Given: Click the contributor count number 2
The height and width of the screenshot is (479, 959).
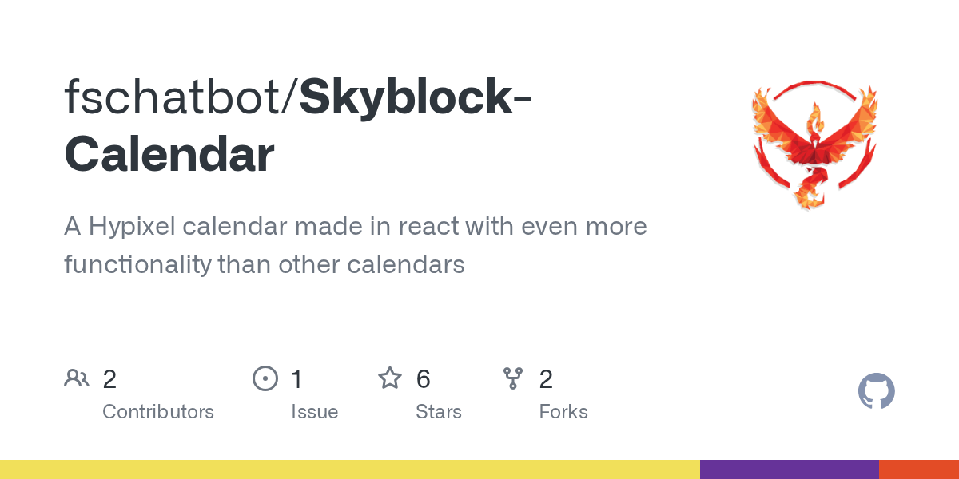Looking at the screenshot, I should (109, 379).
